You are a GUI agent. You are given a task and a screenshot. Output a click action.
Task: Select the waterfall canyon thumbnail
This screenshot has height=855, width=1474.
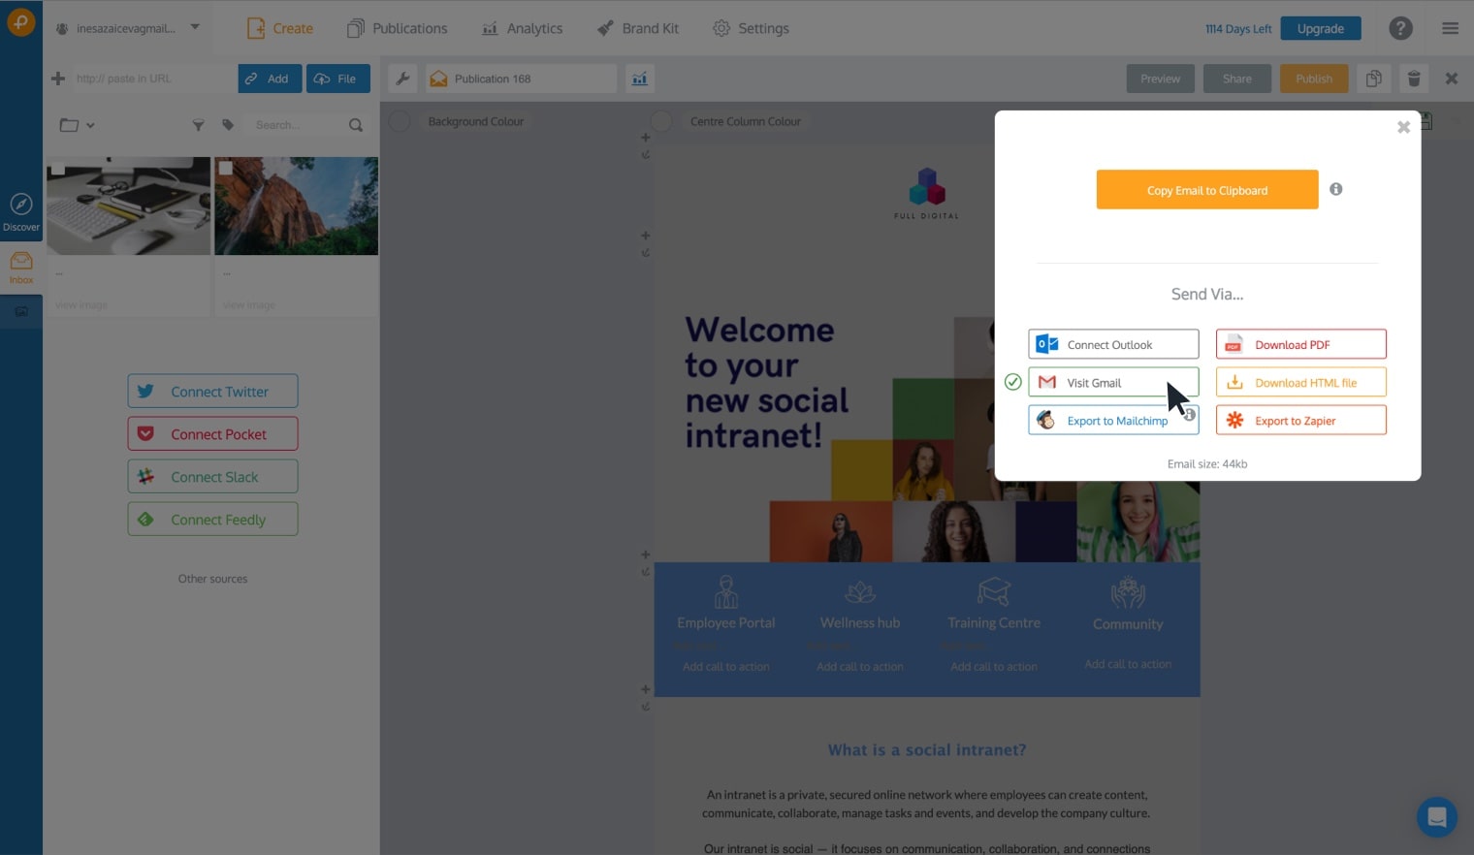point(297,206)
